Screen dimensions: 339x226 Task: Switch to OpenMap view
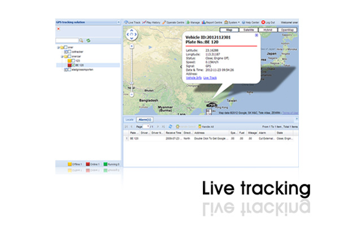pyautogui.click(x=288, y=30)
